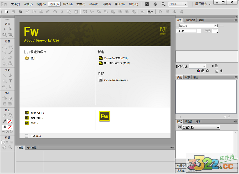Select the Eraser tool
This screenshot has width=239, height=174.
point(10,58)
